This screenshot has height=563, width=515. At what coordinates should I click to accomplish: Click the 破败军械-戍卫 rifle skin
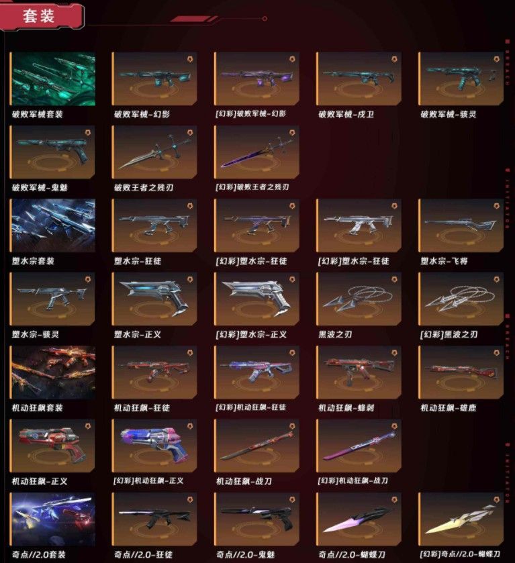tap(359, 79)
